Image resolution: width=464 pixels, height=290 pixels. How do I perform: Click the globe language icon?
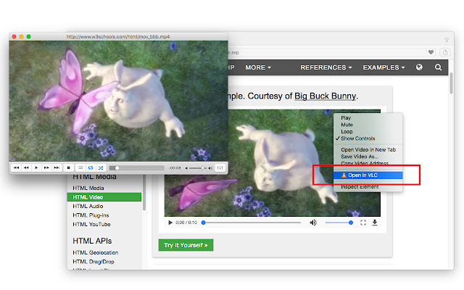pyautogui.click(x=419, y=67)
